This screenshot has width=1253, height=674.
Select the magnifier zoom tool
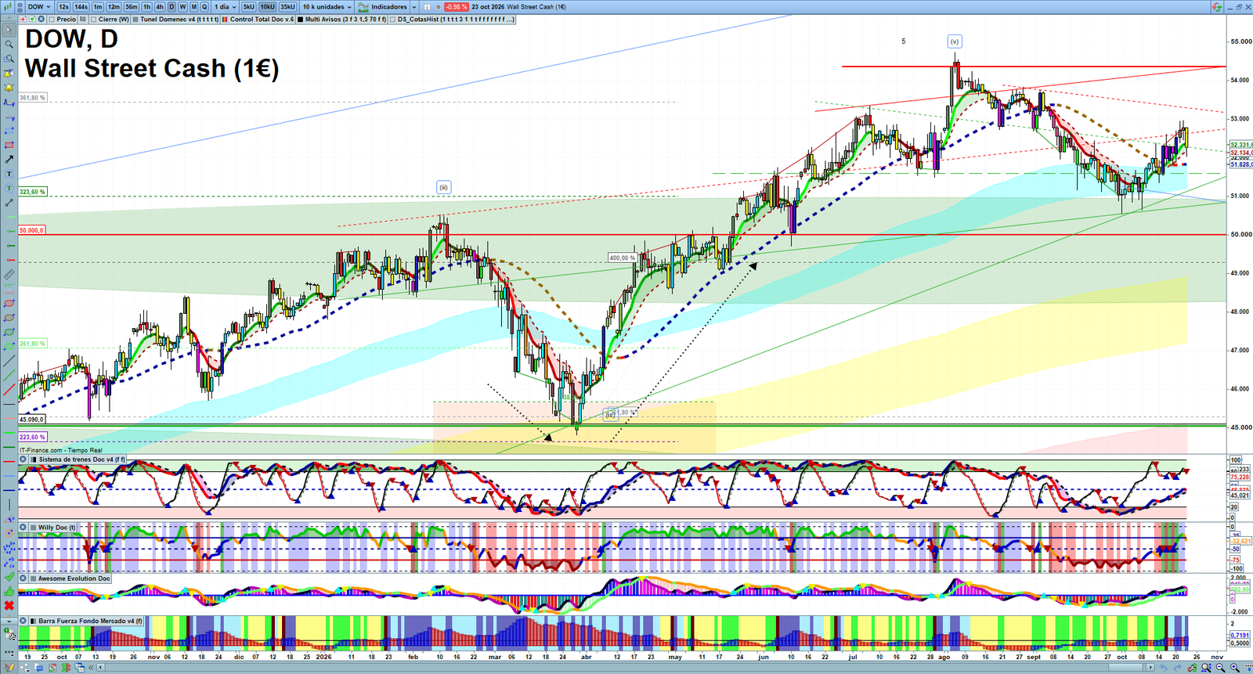coord(9,45)
